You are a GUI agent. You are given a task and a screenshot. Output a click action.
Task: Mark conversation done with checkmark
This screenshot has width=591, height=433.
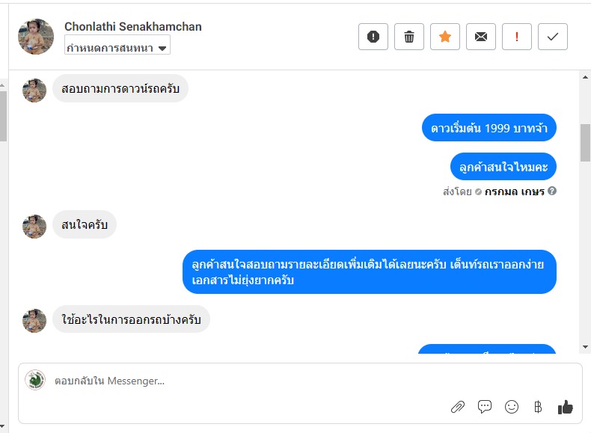tap(553, 37)
